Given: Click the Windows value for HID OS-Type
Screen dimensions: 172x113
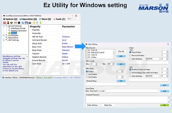Looking at the screenshot, I should [x=66, y=37].
